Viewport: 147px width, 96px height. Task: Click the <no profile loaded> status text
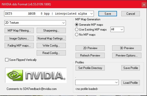(x=87, y=89)
